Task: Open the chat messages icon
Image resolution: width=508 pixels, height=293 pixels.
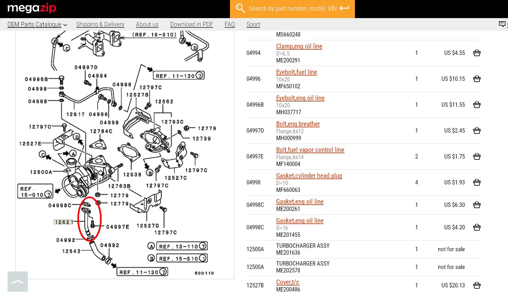Action: (502, 24)
